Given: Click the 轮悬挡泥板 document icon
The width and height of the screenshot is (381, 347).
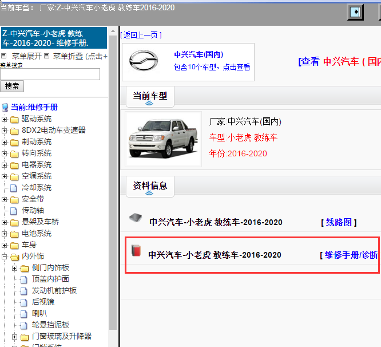Looking at the screenshot, I should pos(24,325).
